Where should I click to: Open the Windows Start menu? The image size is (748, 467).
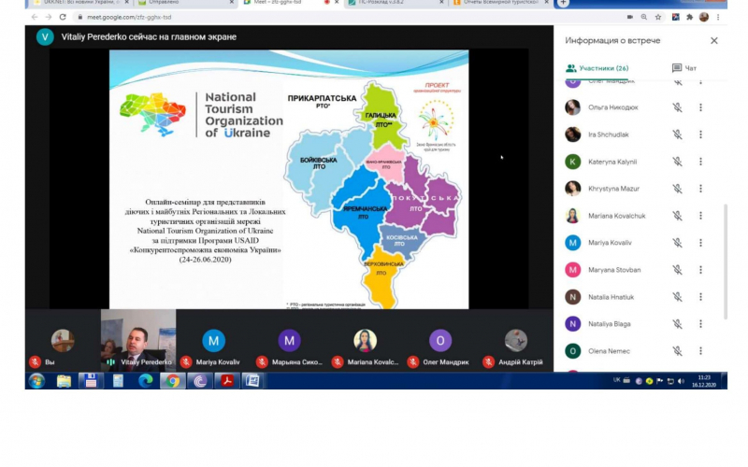coord(36,381)
